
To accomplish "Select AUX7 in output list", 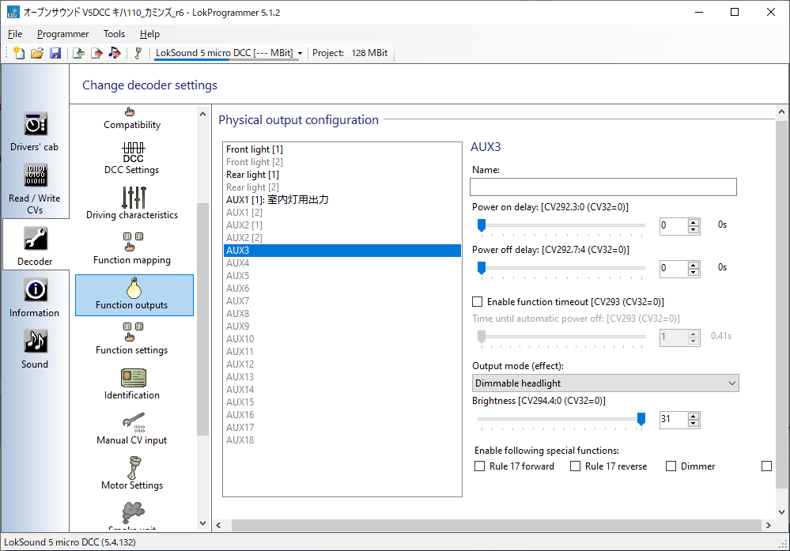I will [x=342, y=301].
